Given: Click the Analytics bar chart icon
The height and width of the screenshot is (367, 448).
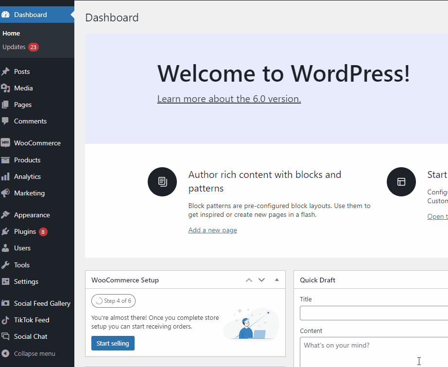Looking at the screenshot, I should coord(5,176).
